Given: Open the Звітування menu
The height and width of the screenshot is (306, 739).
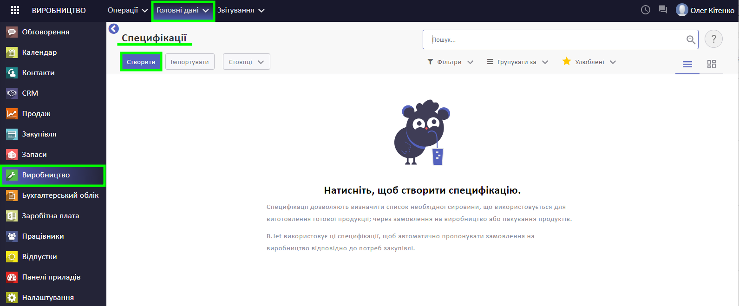Looking at the screenshot, I should point(240,10).
